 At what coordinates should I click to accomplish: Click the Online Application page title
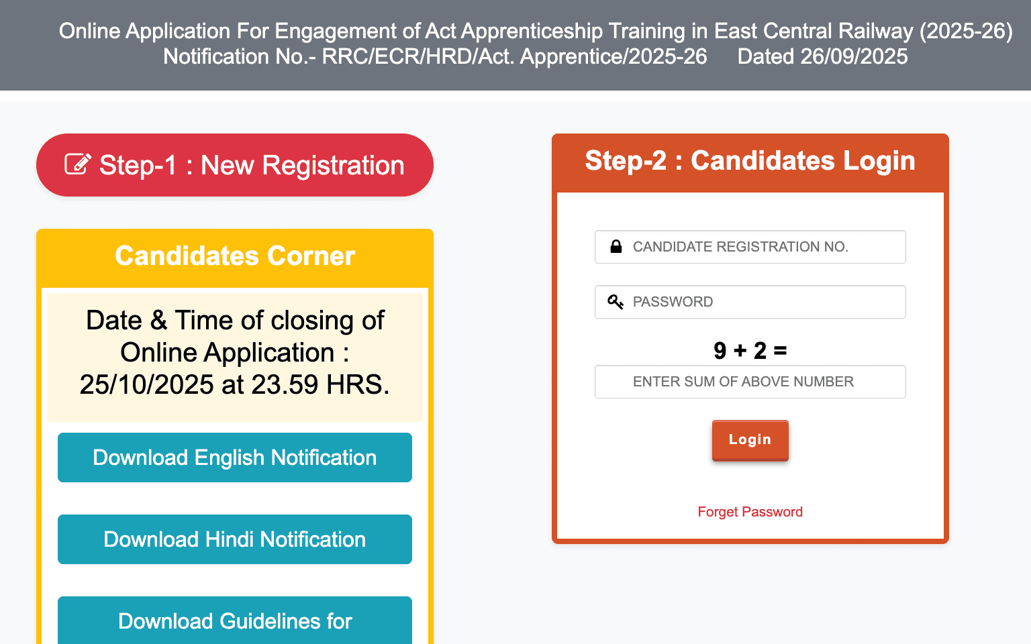tap(535, 31)
